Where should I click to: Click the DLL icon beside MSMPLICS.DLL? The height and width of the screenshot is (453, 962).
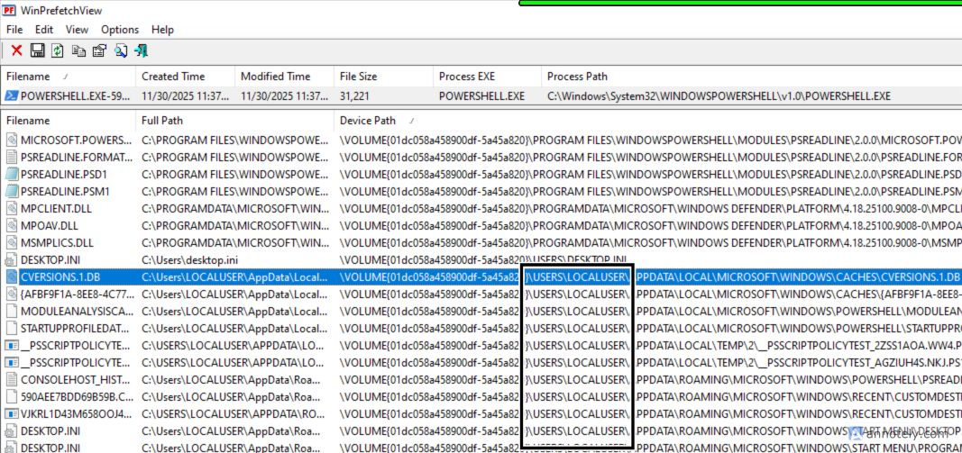[11, 243]
